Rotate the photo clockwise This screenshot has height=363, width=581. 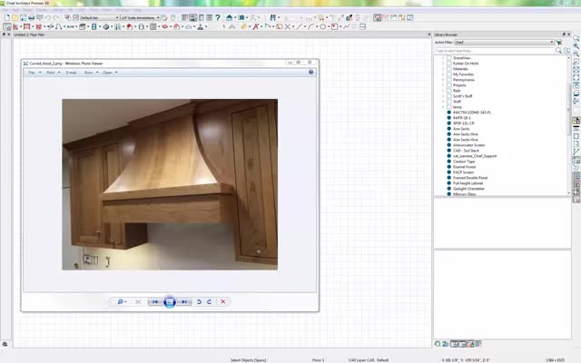tap(210, 301)
